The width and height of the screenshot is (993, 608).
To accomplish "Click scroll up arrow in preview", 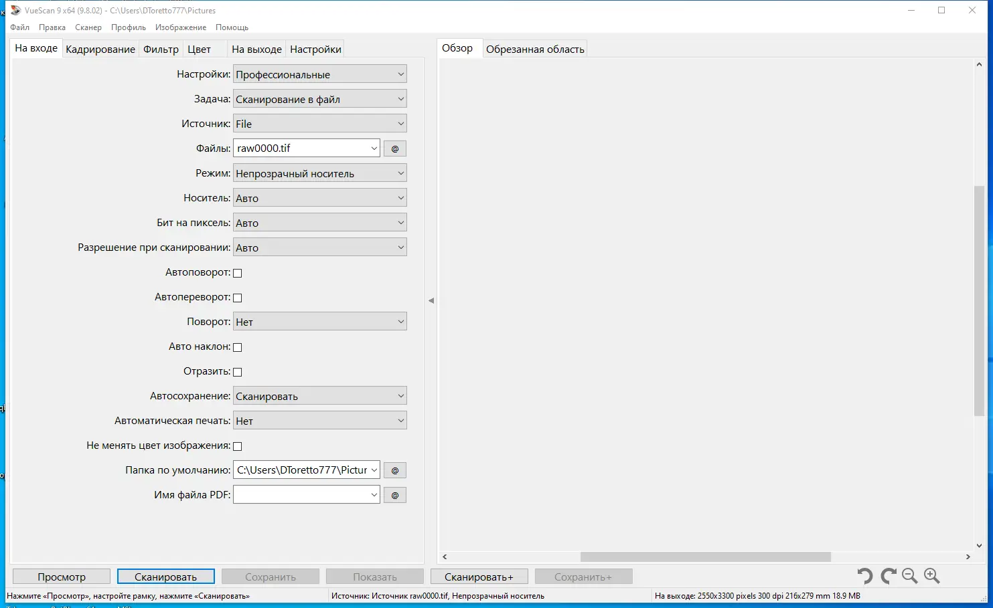I will point(979,65).
